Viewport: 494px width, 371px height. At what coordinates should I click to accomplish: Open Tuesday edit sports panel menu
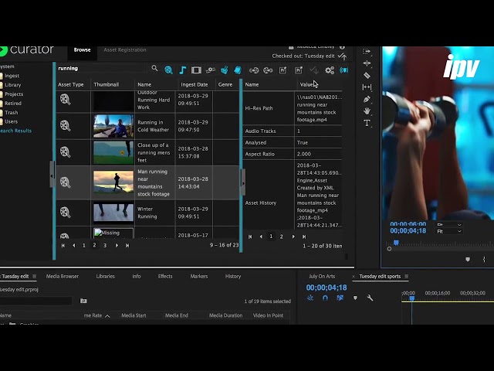[407, 277]
